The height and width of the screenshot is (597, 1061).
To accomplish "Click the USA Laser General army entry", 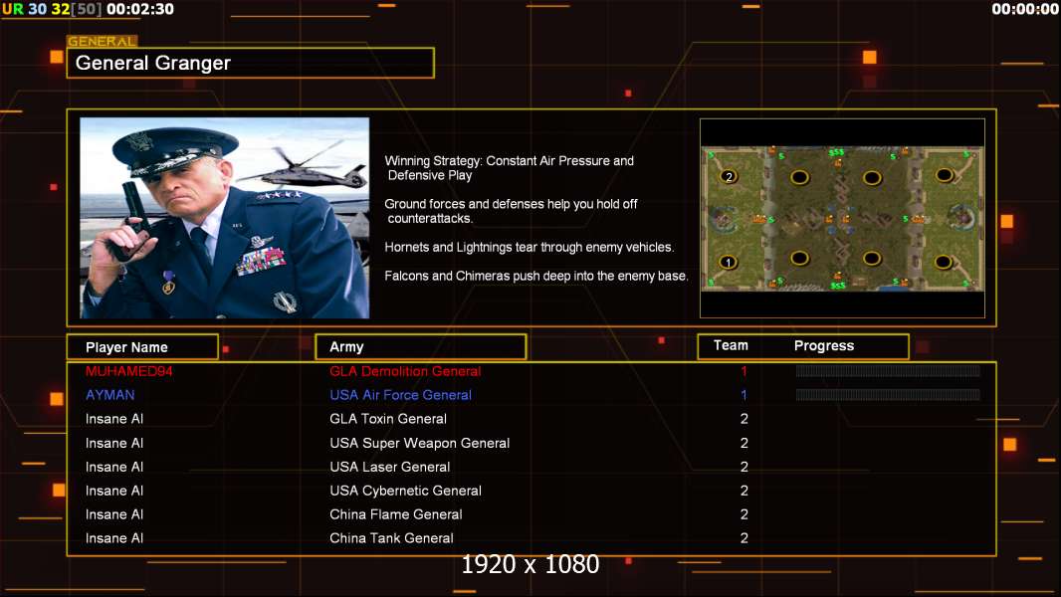I will [x=390, y=467].
